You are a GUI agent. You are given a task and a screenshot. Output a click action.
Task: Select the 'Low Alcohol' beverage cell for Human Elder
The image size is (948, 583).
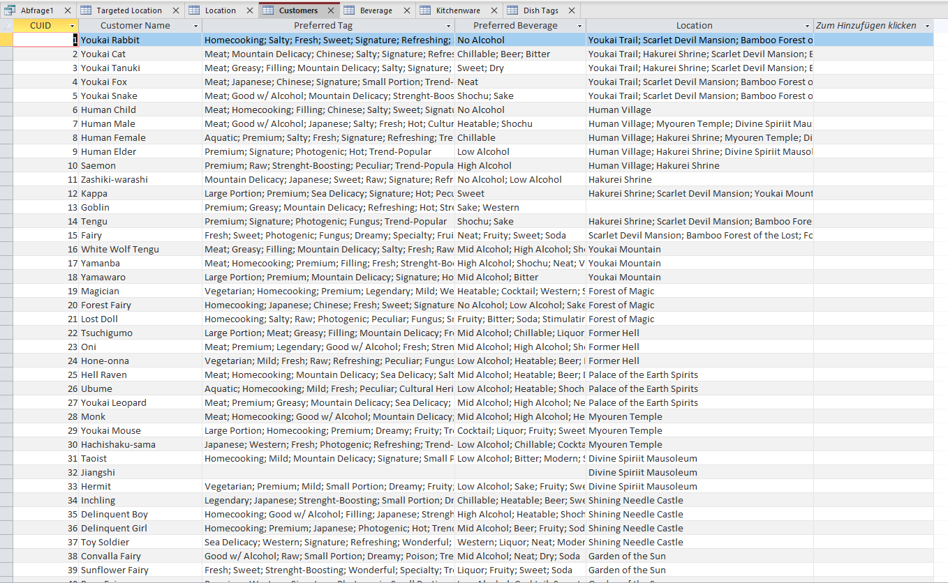click(520, 151)
